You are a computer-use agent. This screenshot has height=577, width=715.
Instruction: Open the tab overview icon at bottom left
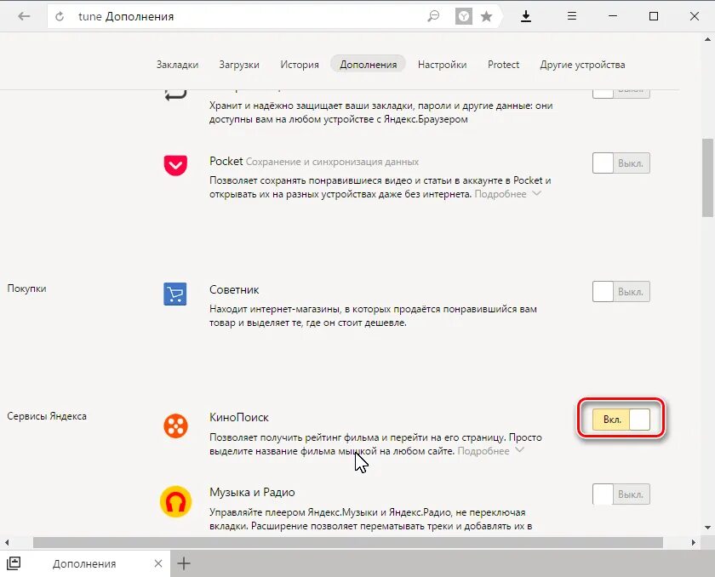(14, 563)
